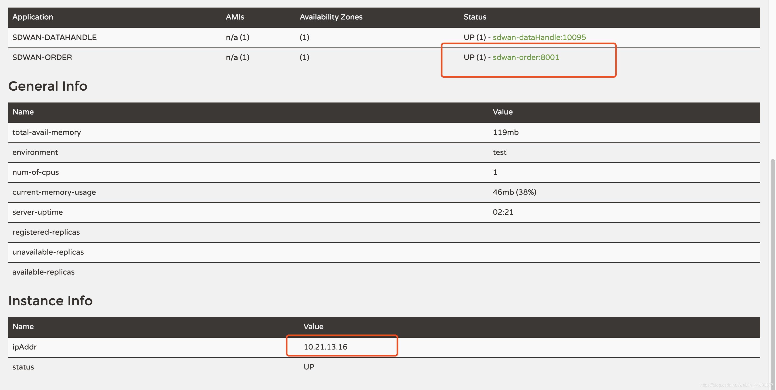Click the SDWAN-DATAHANDLE application name
The height and width of the screenshot is (390, 776).
tap(54, 37)
